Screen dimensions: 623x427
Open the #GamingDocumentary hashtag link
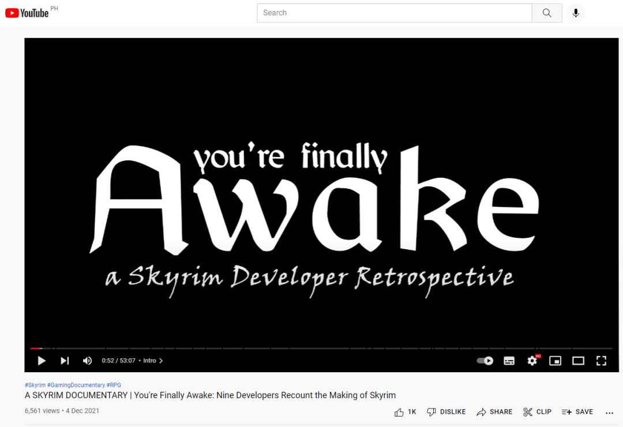pos(76,385)
